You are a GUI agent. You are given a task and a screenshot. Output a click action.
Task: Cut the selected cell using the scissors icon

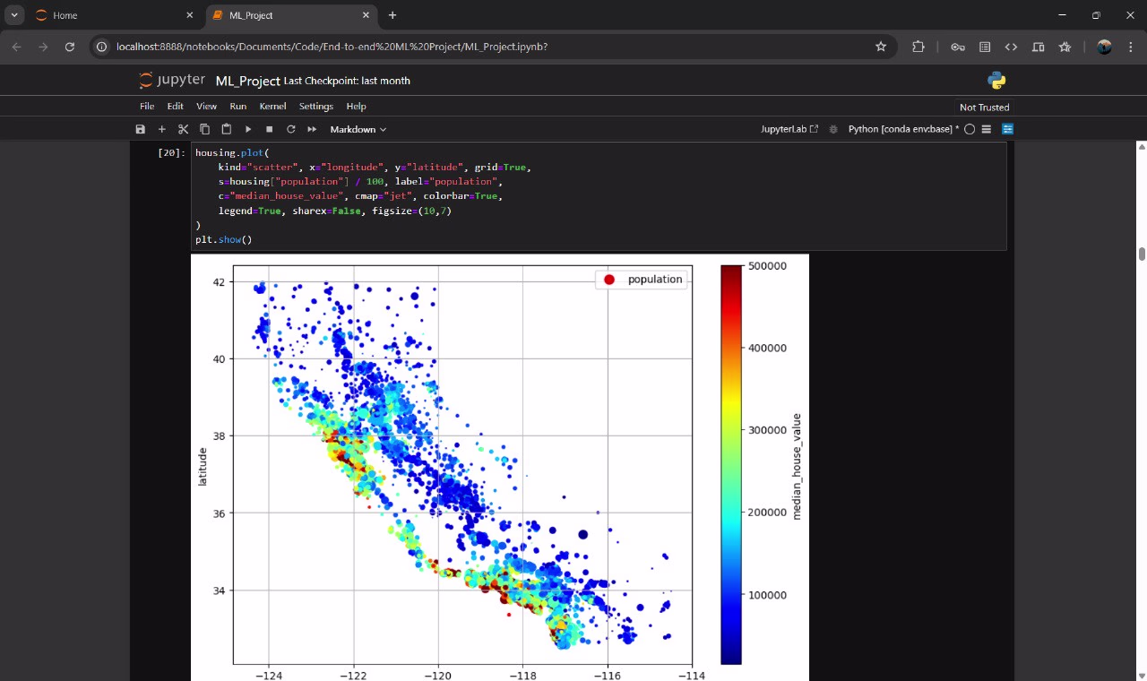(x=184, y=129)
